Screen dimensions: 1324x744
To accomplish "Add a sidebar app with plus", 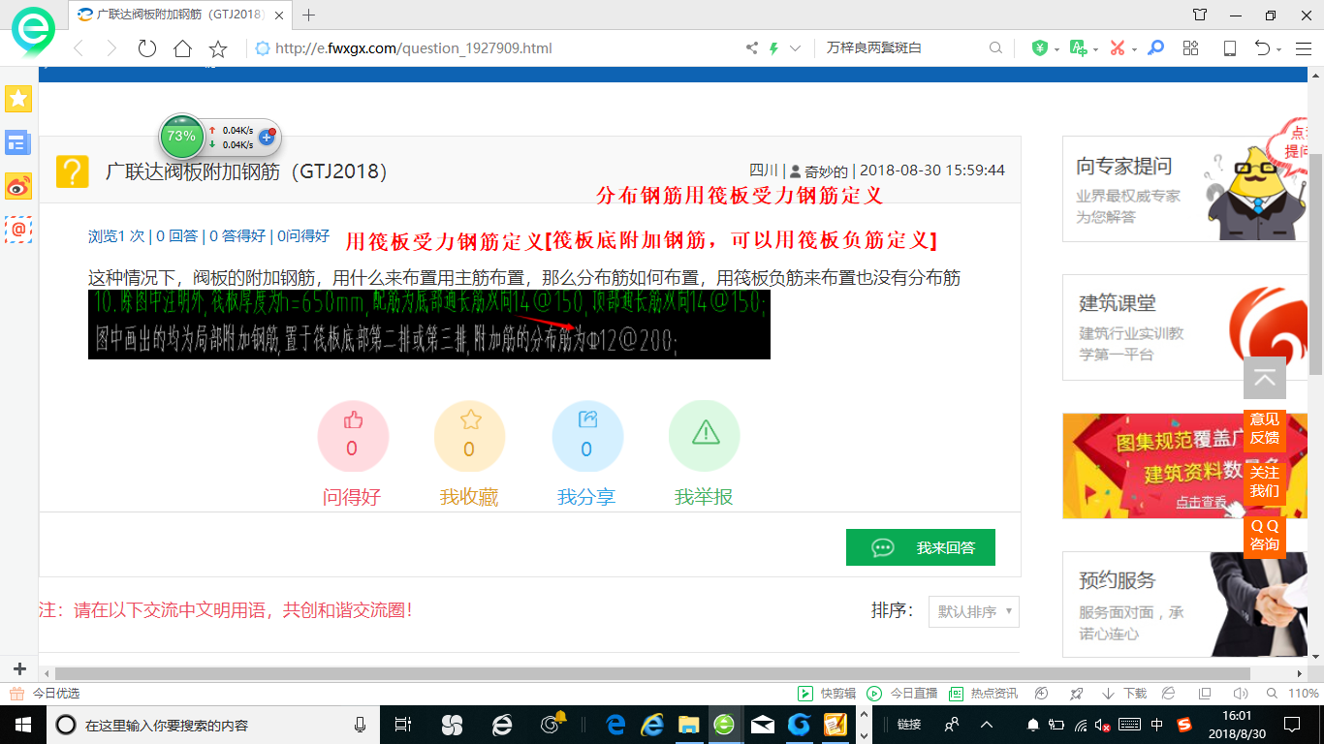I will coord(18,668).
